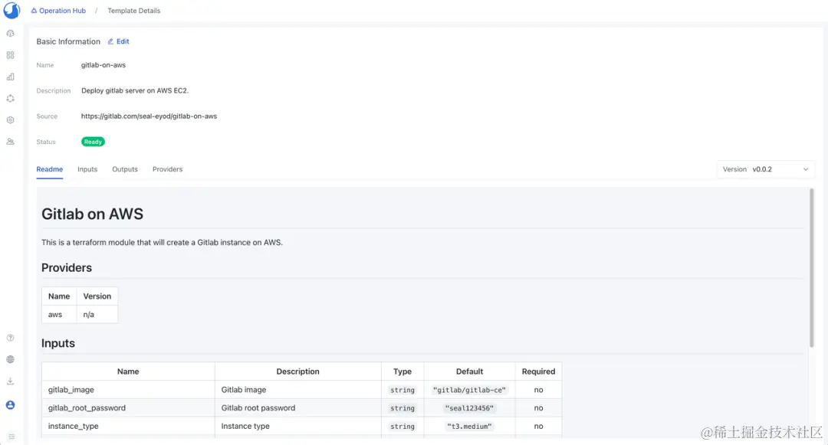Open the circular operation hub sidebar icon
Image resolution: width=828 pixels, height=445 pixels.
tap(10, 99)
